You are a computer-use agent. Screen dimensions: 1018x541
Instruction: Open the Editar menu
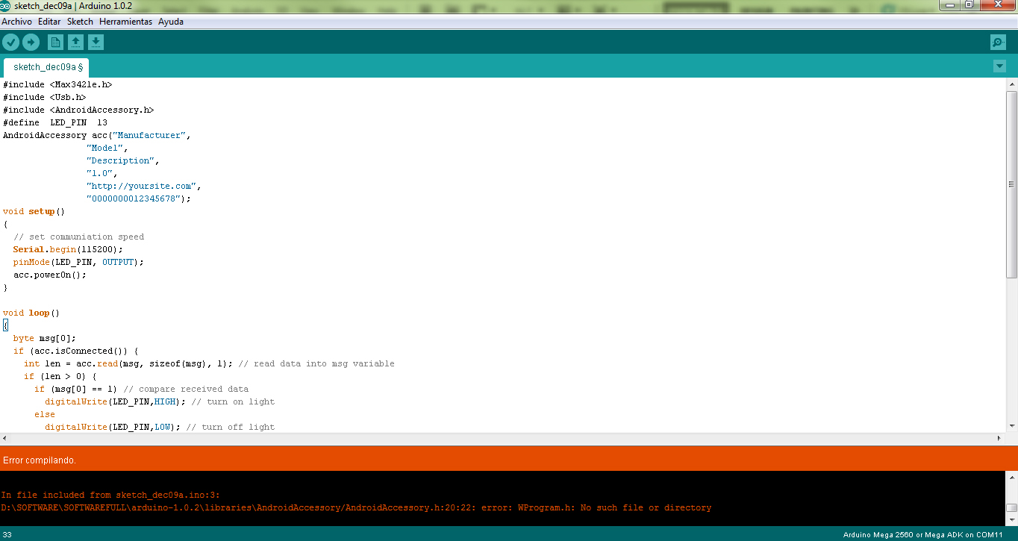point(49,21)
